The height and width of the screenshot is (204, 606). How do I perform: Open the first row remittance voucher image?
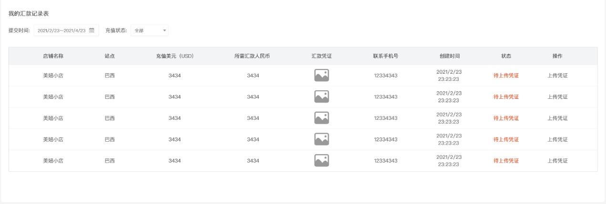click(321, 75)
